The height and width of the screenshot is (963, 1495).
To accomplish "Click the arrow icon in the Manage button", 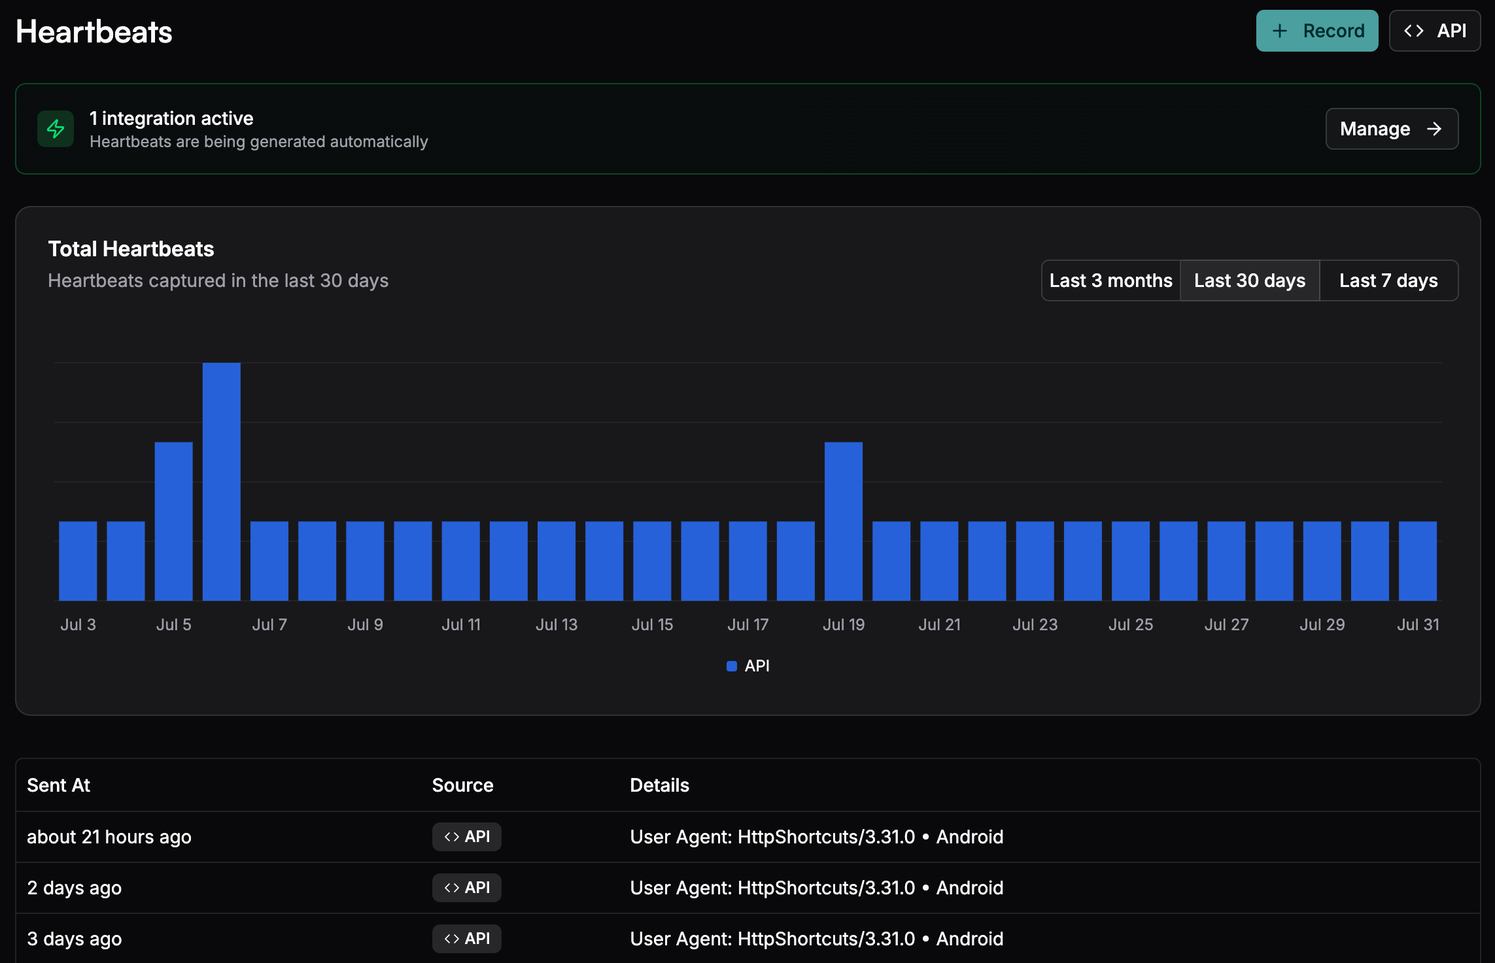I will (1434, 129).
